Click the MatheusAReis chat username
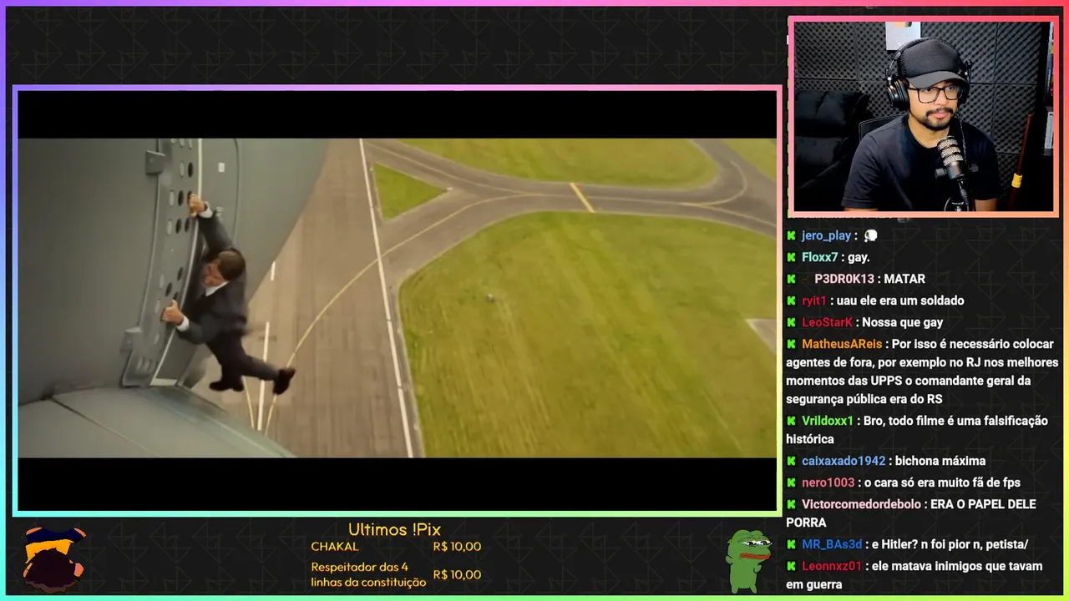 tap(842, 344)
